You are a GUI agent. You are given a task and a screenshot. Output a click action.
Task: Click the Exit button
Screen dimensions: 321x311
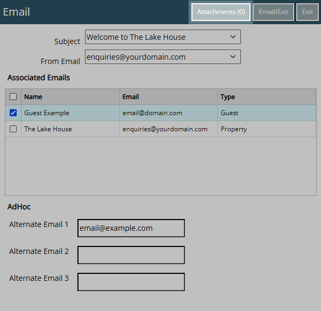pyautogui.click(x=307, y=12)
